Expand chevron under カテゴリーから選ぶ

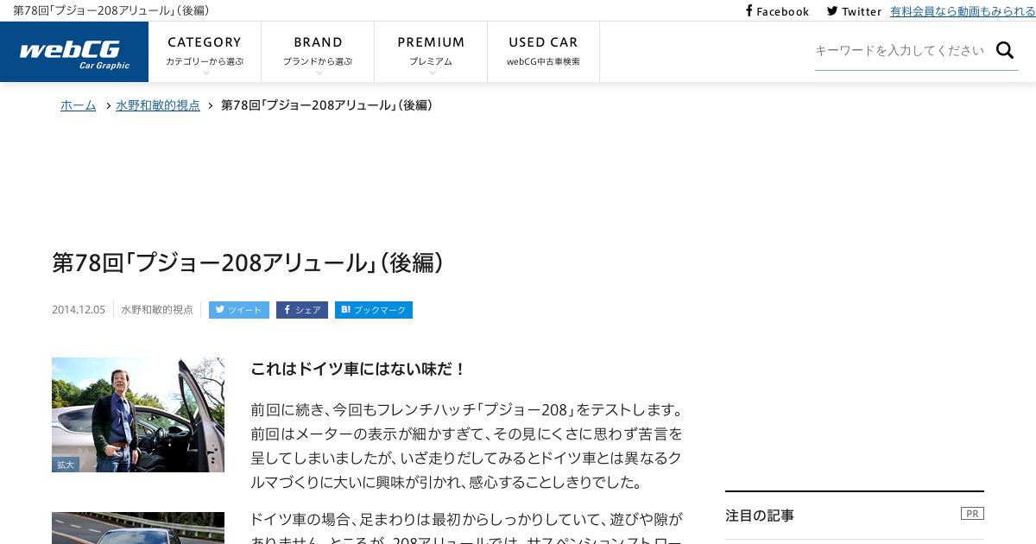pyautogui.click(x=205, y=73)
